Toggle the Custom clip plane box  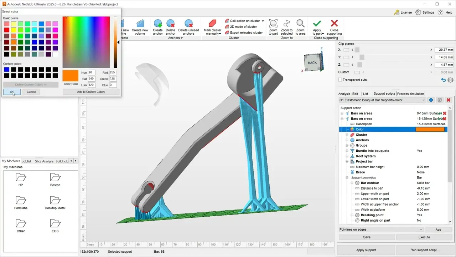pyautogui.click(x=357, y=72)
